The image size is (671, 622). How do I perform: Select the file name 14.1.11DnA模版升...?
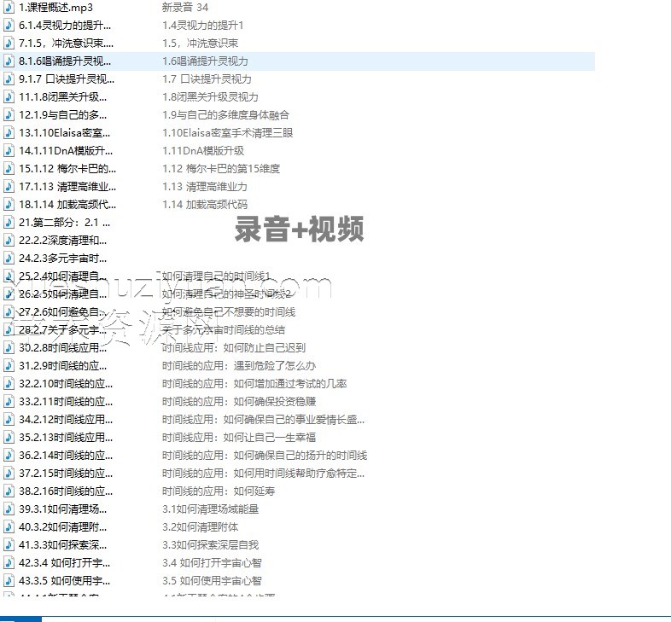(x=66, y=150)
